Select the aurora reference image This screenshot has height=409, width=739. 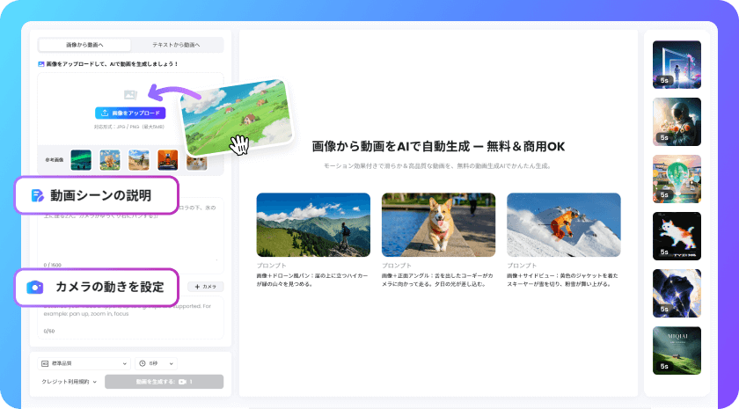pyautogui.click(x=81, y=160)
